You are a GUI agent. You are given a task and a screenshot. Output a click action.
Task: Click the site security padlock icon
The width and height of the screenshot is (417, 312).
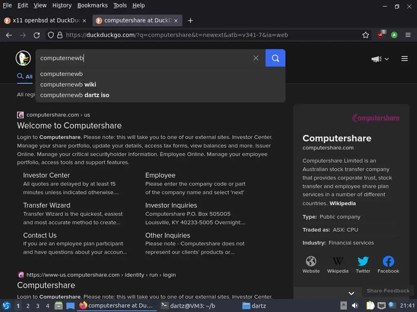pyautogui.click(x=60, y=35)
